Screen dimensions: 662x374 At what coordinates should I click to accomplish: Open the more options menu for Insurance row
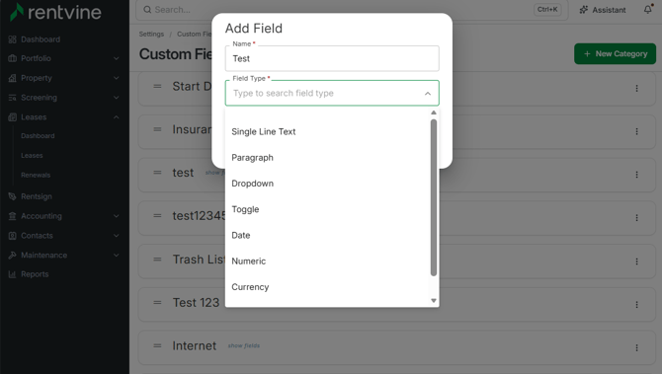point(636,131)
